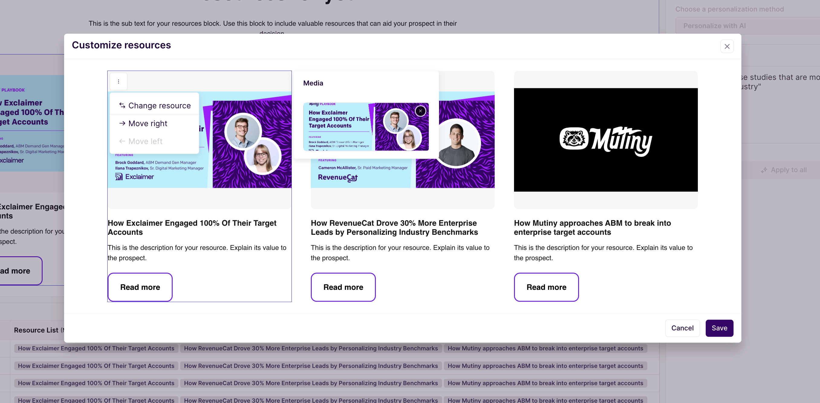Save the customized resources
820x403 pixels.
(719, 328)
